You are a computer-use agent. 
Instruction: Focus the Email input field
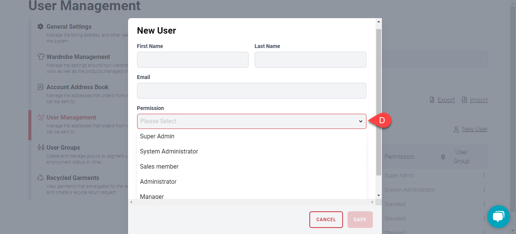252,91
